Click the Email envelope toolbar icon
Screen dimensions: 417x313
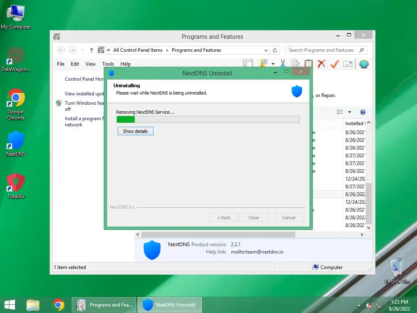click(348, 64)
